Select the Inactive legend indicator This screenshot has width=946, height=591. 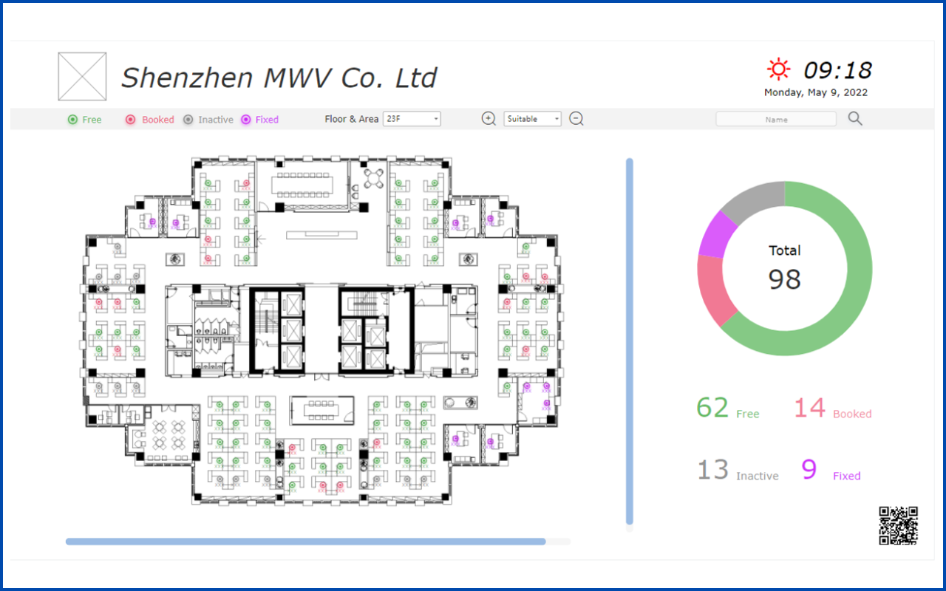click(188, 120)
